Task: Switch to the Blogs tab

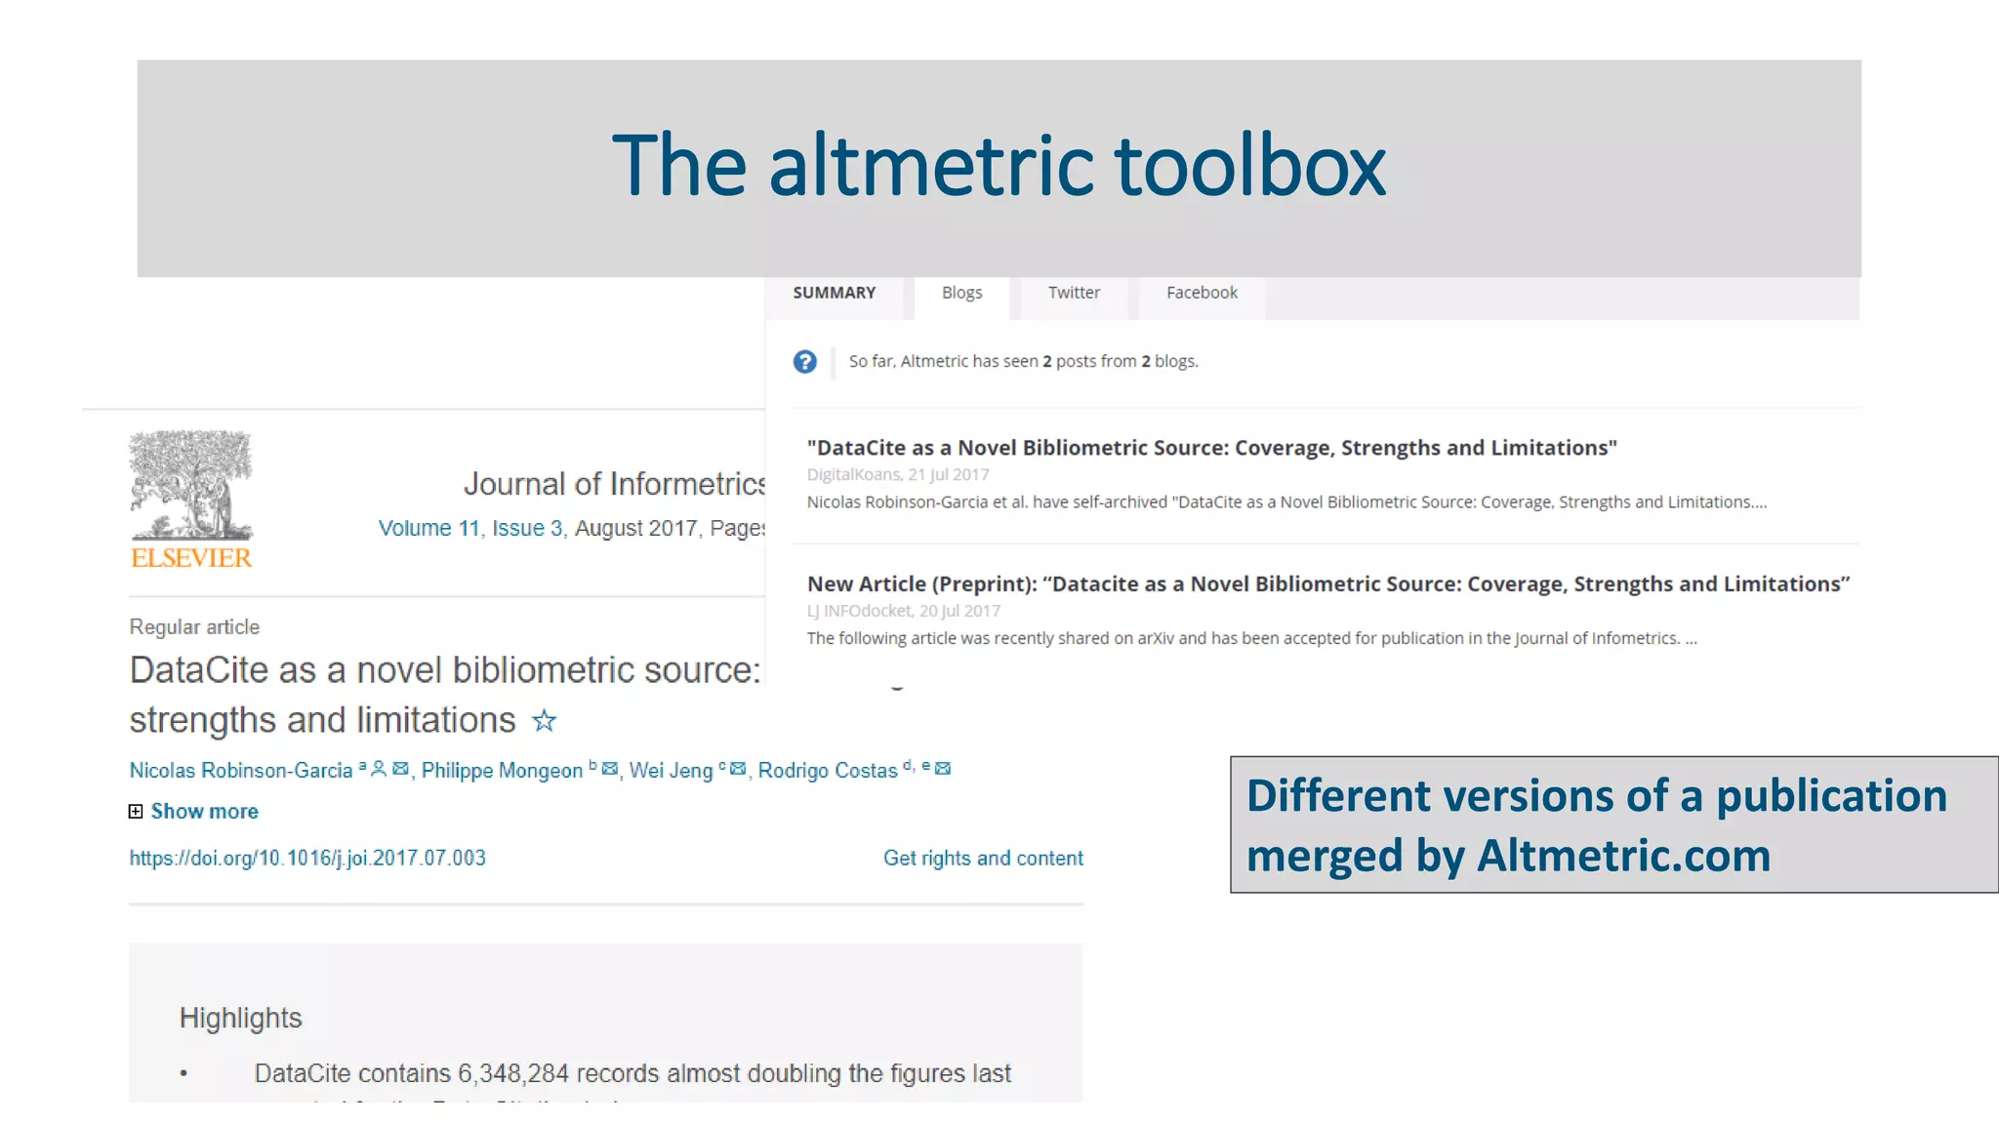Action: 961,293
